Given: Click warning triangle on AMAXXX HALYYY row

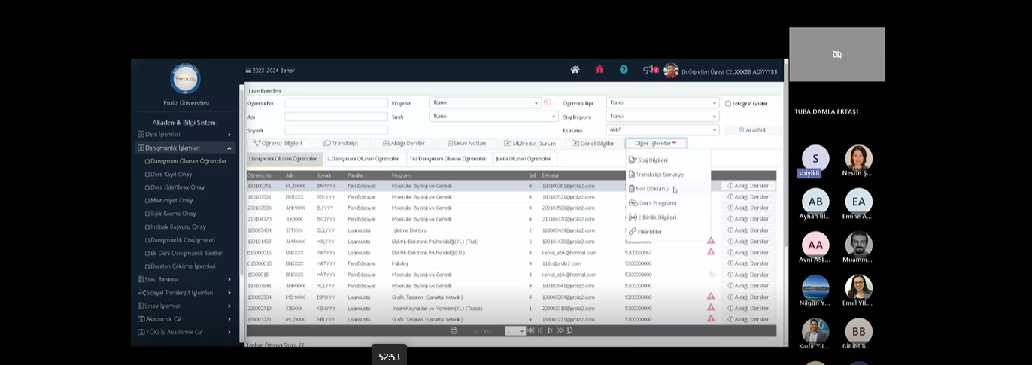Looking at the screenshot, I should [x=711, y=241].
